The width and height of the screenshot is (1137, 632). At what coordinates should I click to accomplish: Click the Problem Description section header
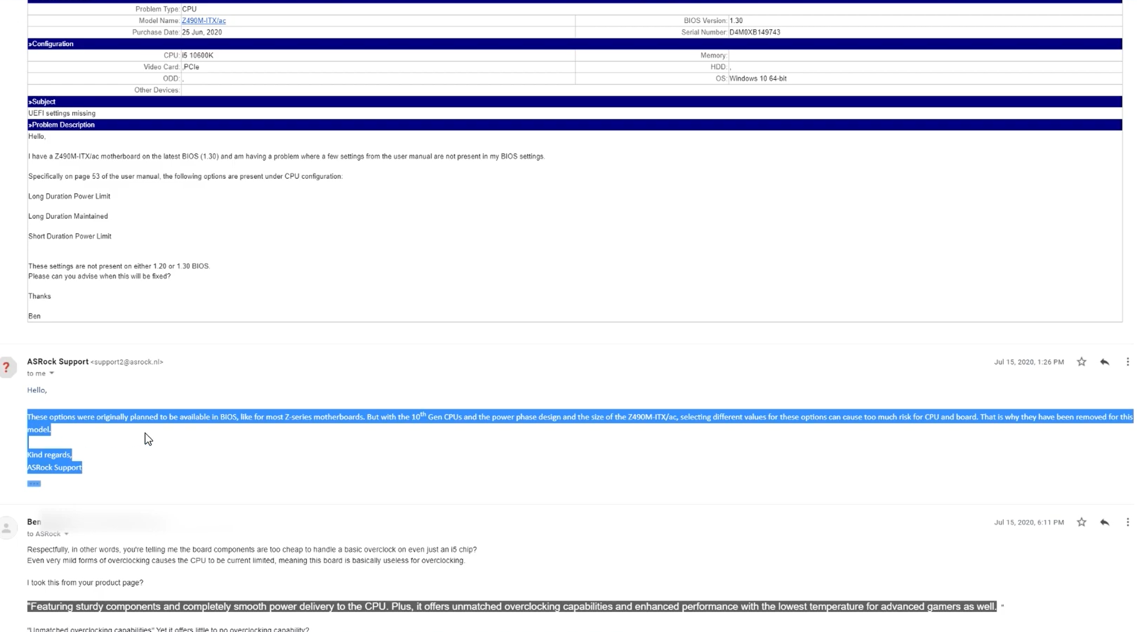[x=62, y=125]
